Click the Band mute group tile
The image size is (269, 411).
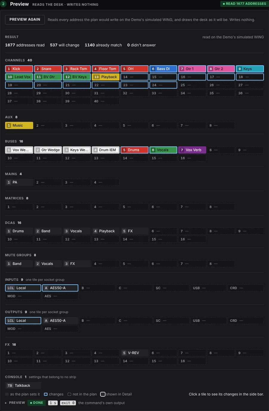(19, 264)
